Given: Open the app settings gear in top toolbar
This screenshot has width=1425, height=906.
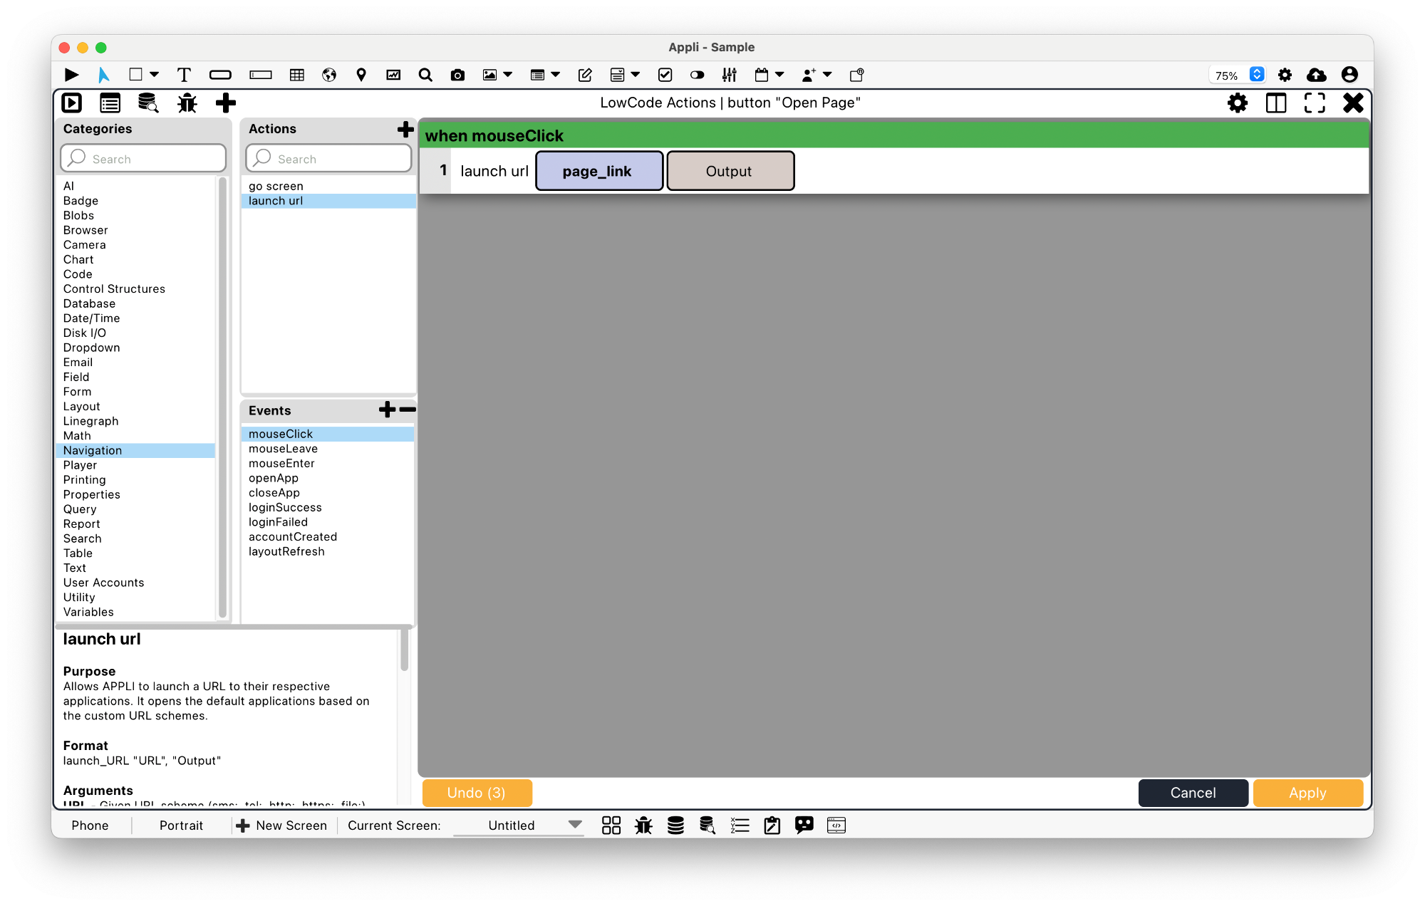Looking at the screenshot, I should tap(1285, 75).
